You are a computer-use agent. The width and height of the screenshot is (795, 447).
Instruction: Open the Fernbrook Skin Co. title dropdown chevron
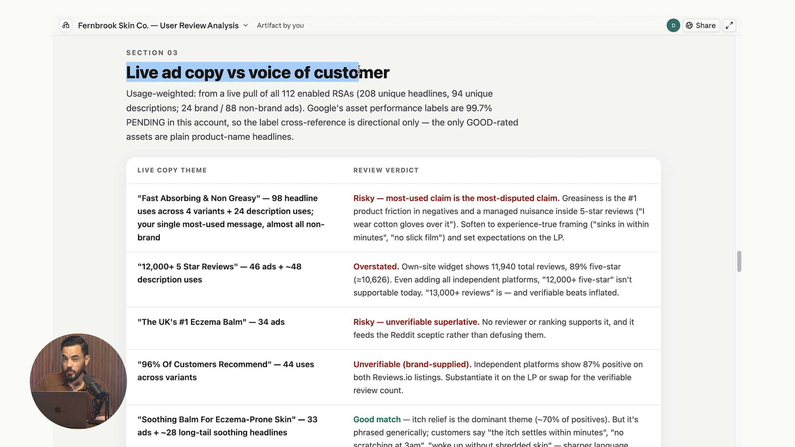[245, 25]
